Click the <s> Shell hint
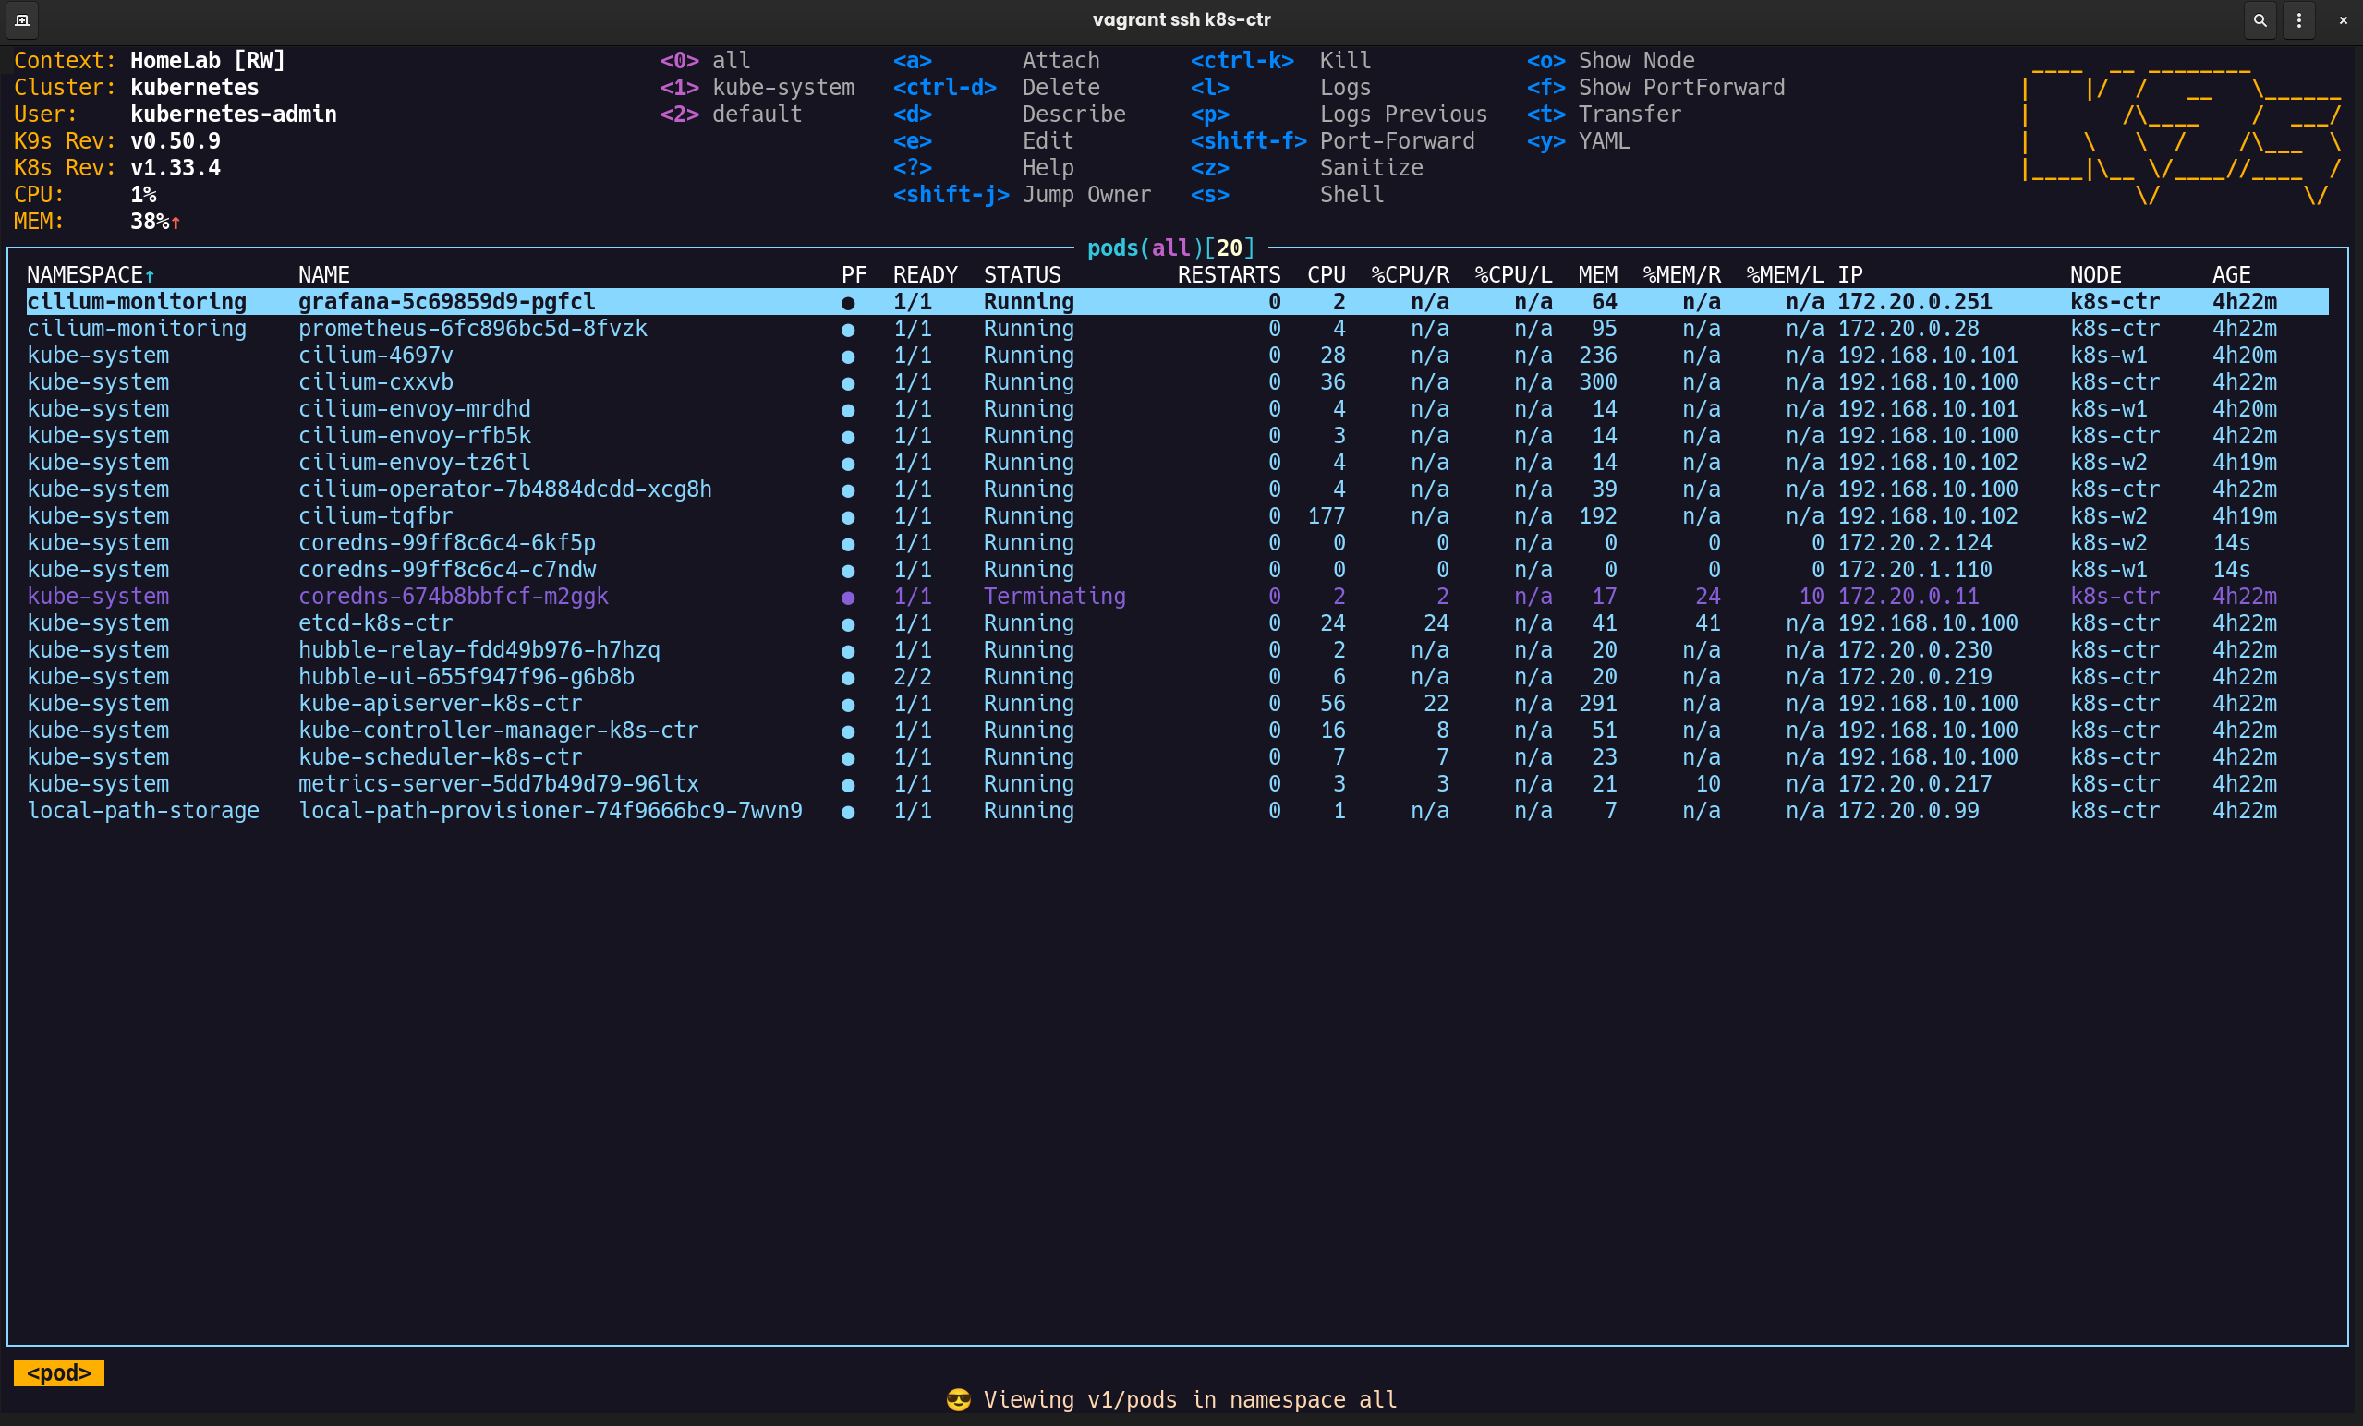This screenshot has width=2363, height=1426. tap(1288, 195)
